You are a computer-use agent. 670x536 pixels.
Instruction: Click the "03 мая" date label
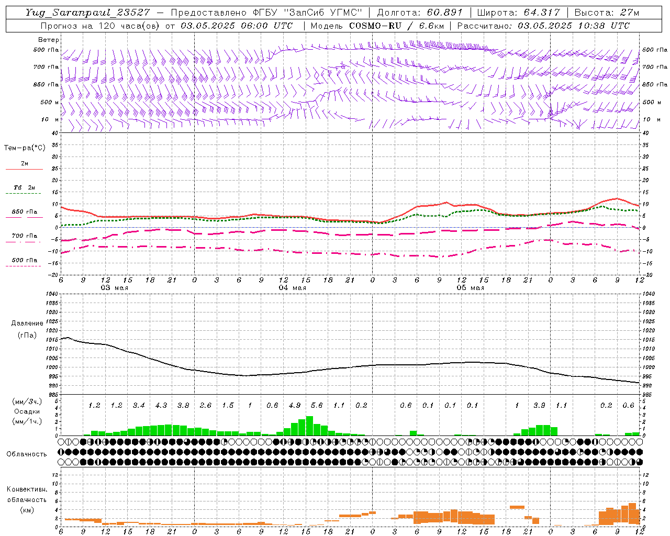point(114,288)
